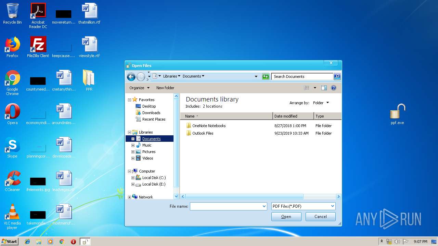Image resolution: width=438 pixels, height=246 pixels.
Task: Expand the Videos library node
Action: [133, 158]
